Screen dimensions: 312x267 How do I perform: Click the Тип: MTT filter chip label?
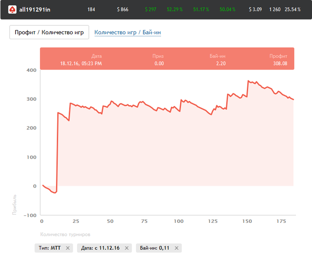[x=49, y=248]
